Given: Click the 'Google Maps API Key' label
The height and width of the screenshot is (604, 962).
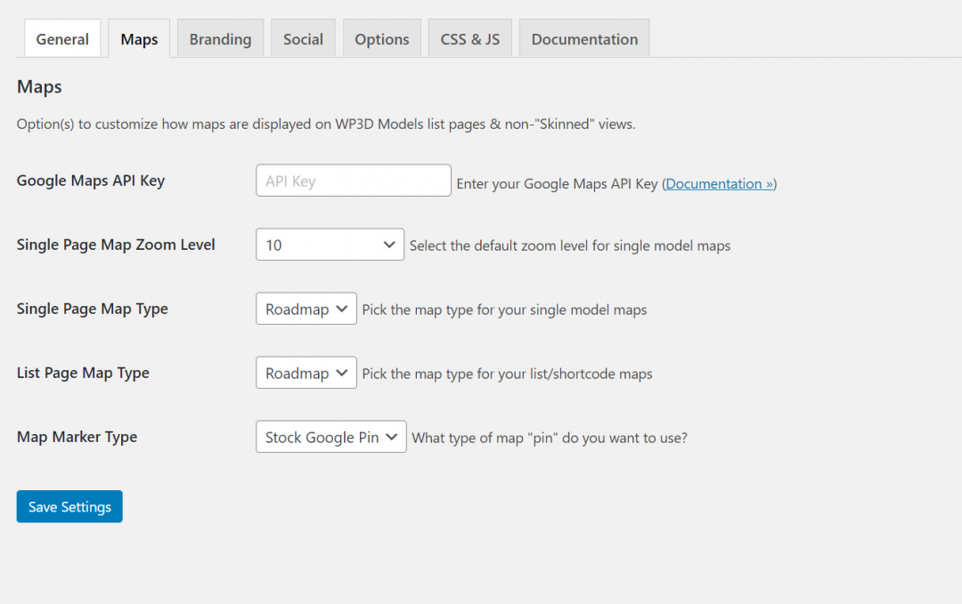Looking at the screenshot, I should point(91,181).
